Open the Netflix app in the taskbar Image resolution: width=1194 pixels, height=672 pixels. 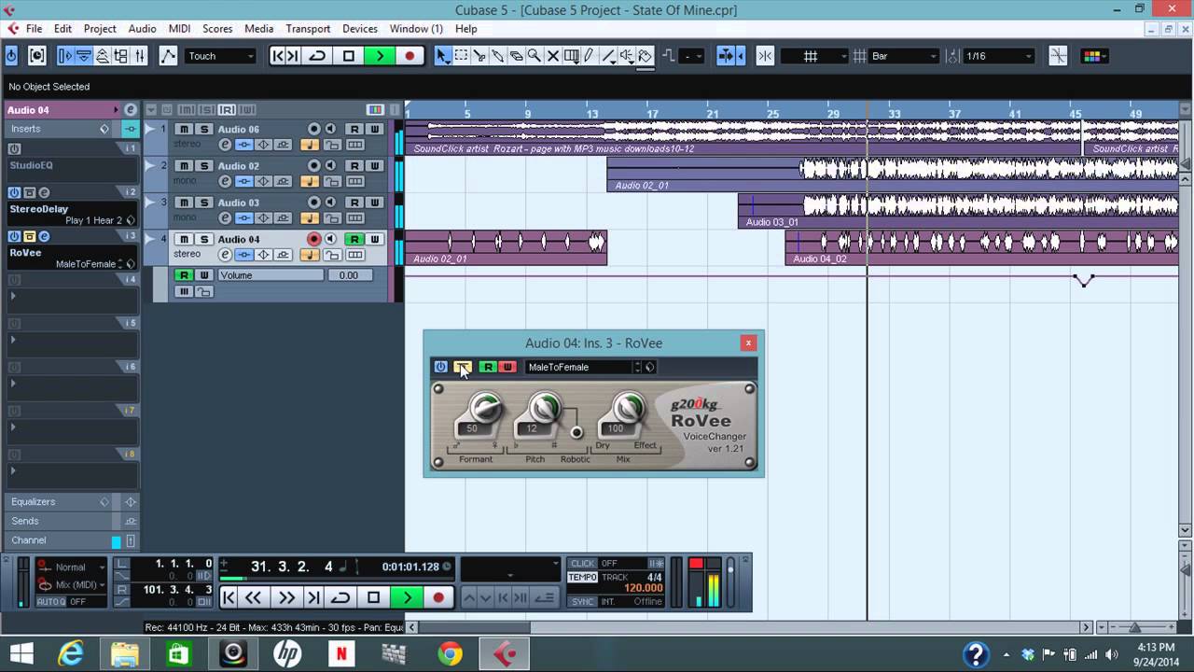341,653
